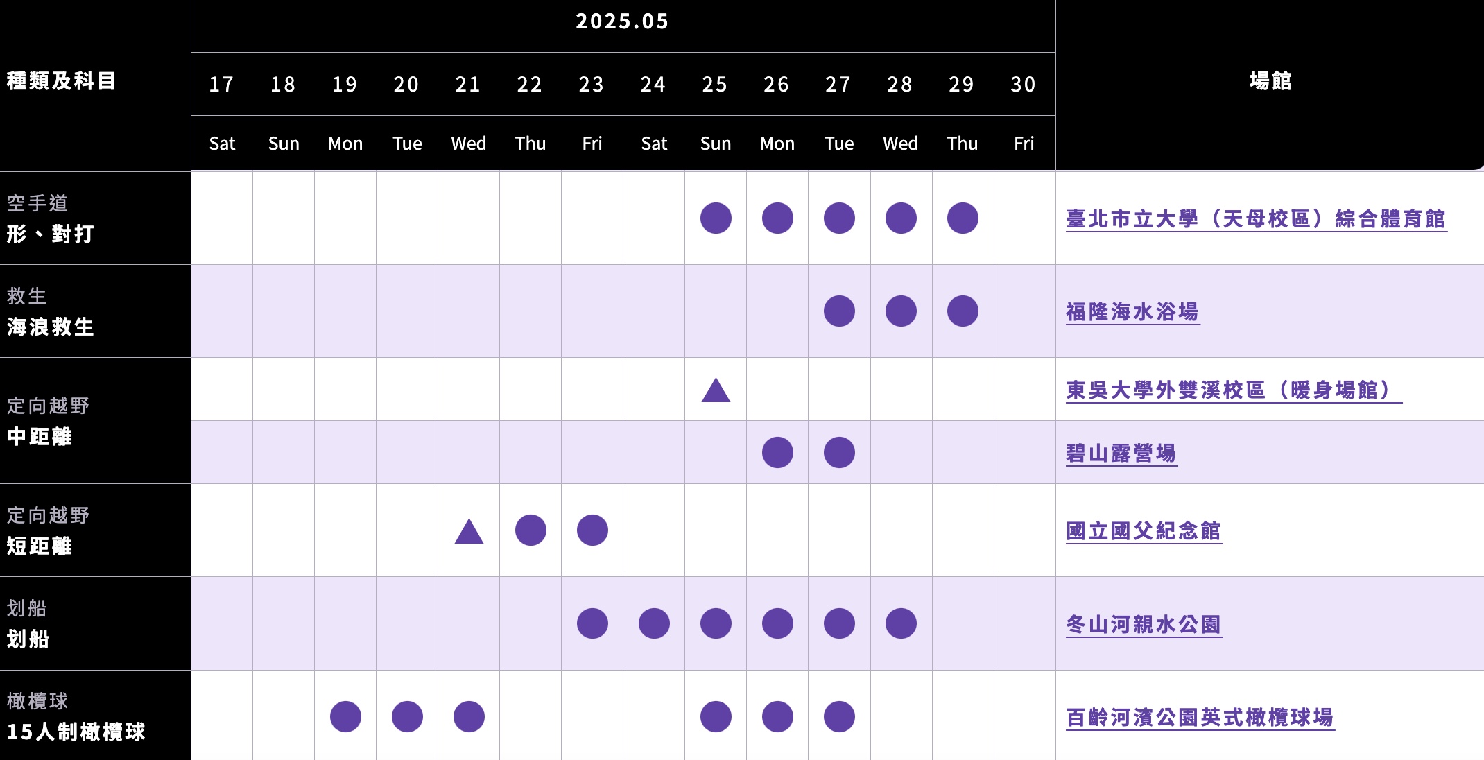Click the 碧山露營場 venue link
The image size is (1484, 760).
pos(1121,454)
